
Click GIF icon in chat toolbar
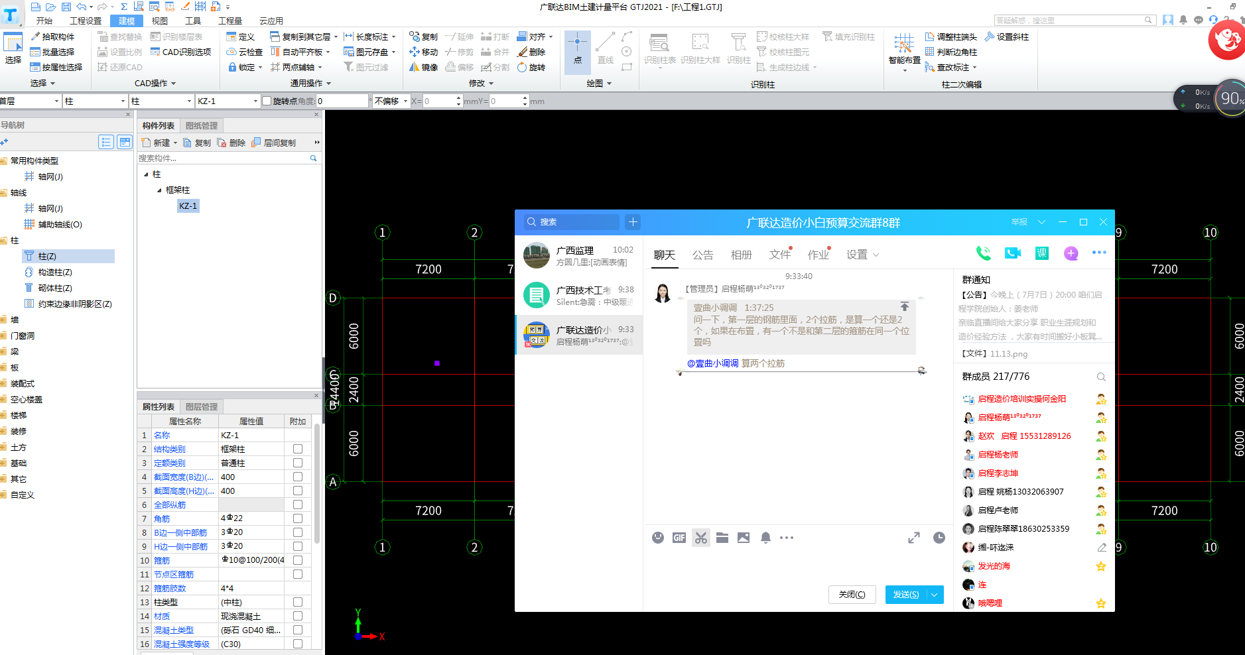pos(679,538)
